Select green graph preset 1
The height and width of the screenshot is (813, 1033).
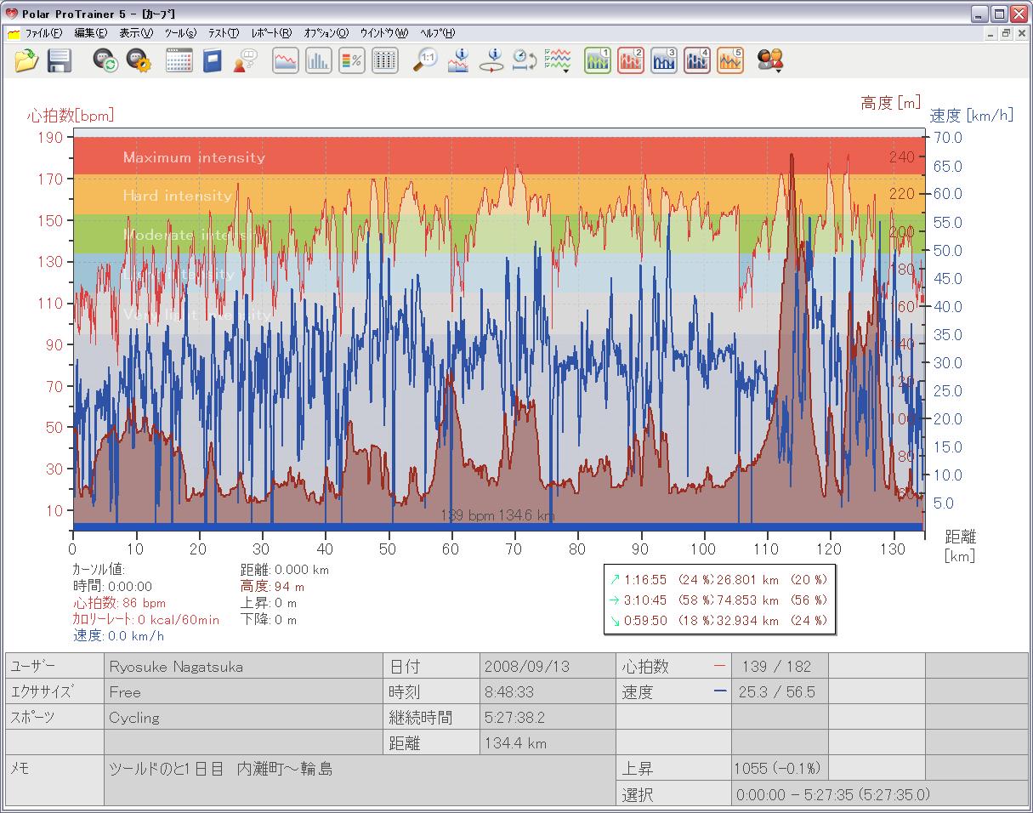[598, 60]
